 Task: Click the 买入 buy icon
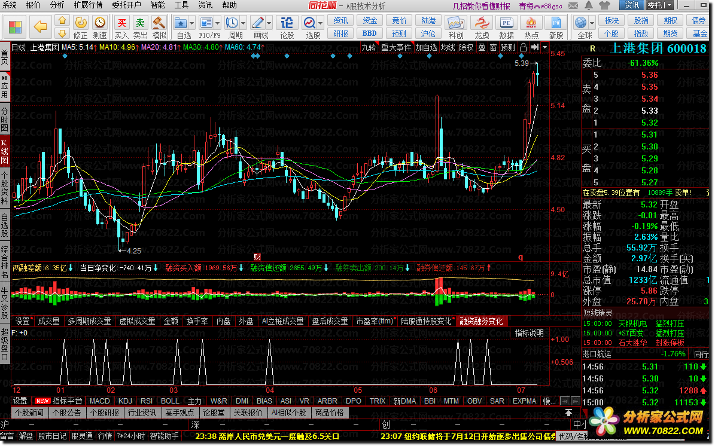(121, 22)
